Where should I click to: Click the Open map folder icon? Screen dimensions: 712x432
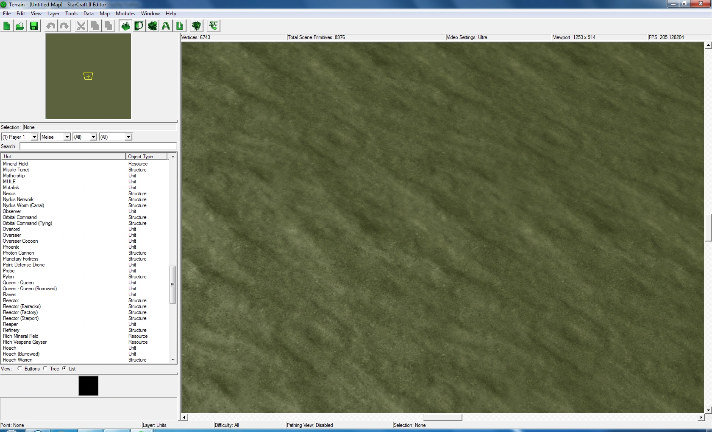20,26
